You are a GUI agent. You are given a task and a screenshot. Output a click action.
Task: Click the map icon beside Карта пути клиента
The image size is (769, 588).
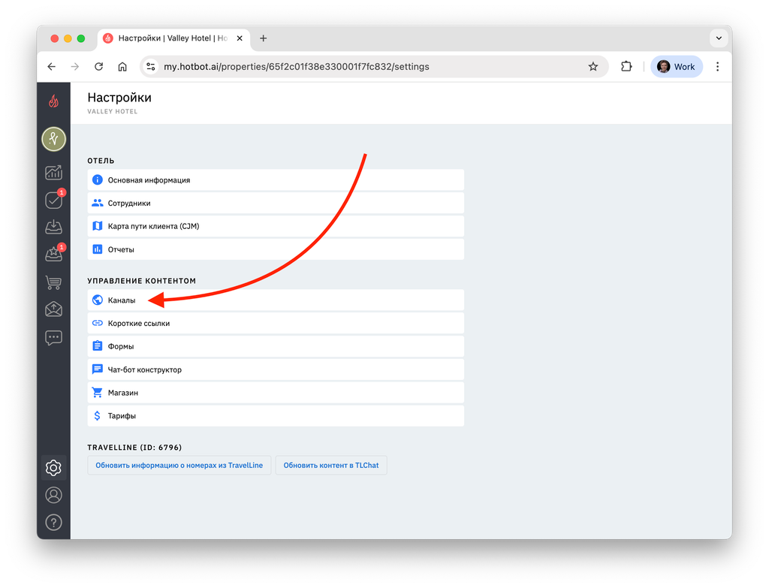point(97,226)
